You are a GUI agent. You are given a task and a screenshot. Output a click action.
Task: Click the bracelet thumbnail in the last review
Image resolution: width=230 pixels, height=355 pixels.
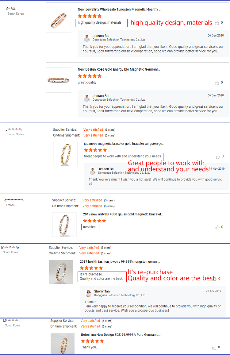point(63,343)
